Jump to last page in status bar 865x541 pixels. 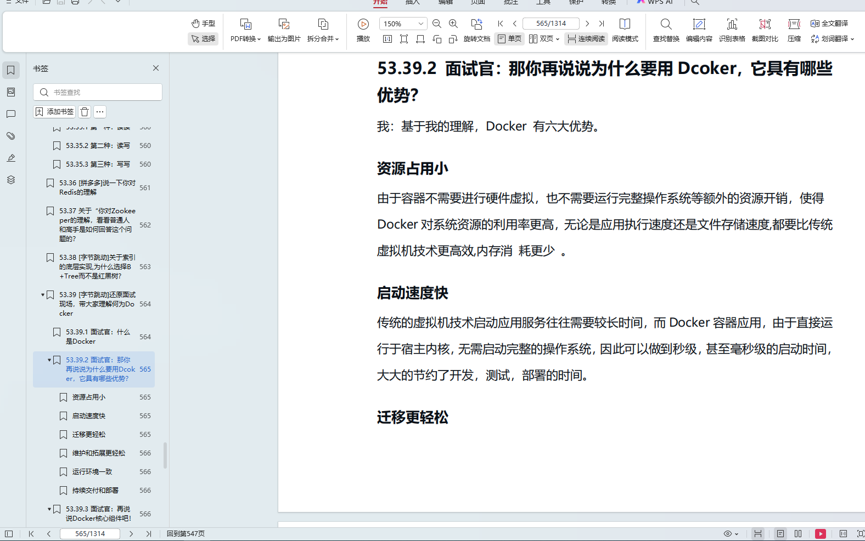(149, 534)
